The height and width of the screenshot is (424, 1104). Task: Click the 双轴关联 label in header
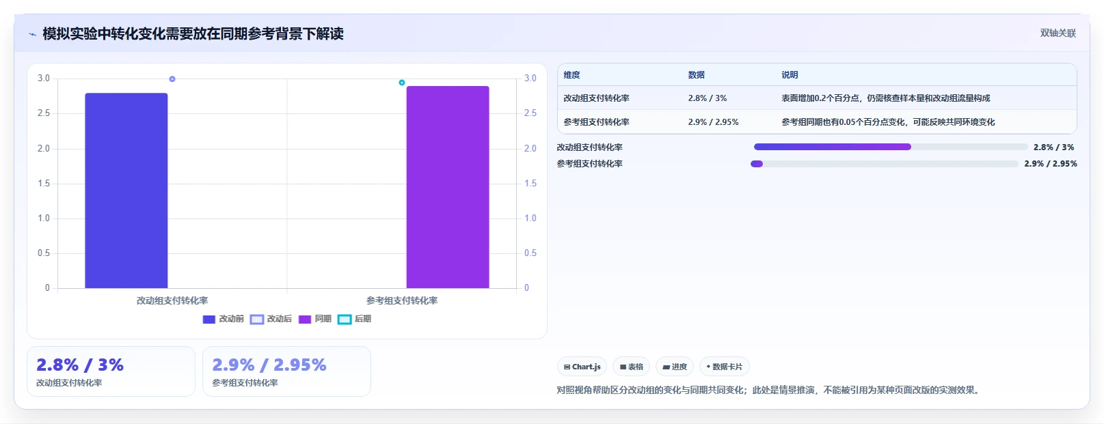click(1058, 33)
